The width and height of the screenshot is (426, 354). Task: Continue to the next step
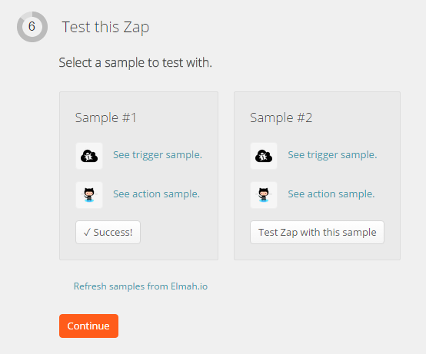89,326
